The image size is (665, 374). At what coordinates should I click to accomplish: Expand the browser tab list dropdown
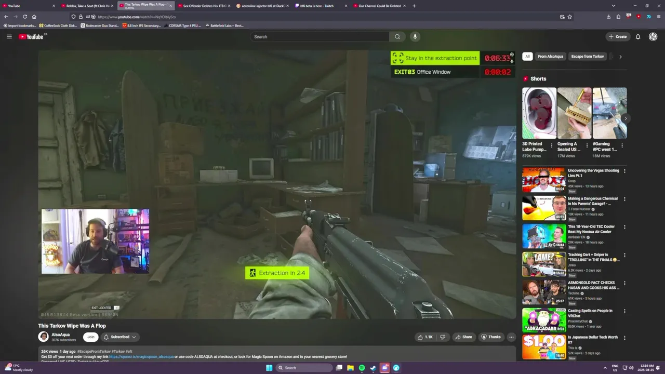click(x=614, y=6)
